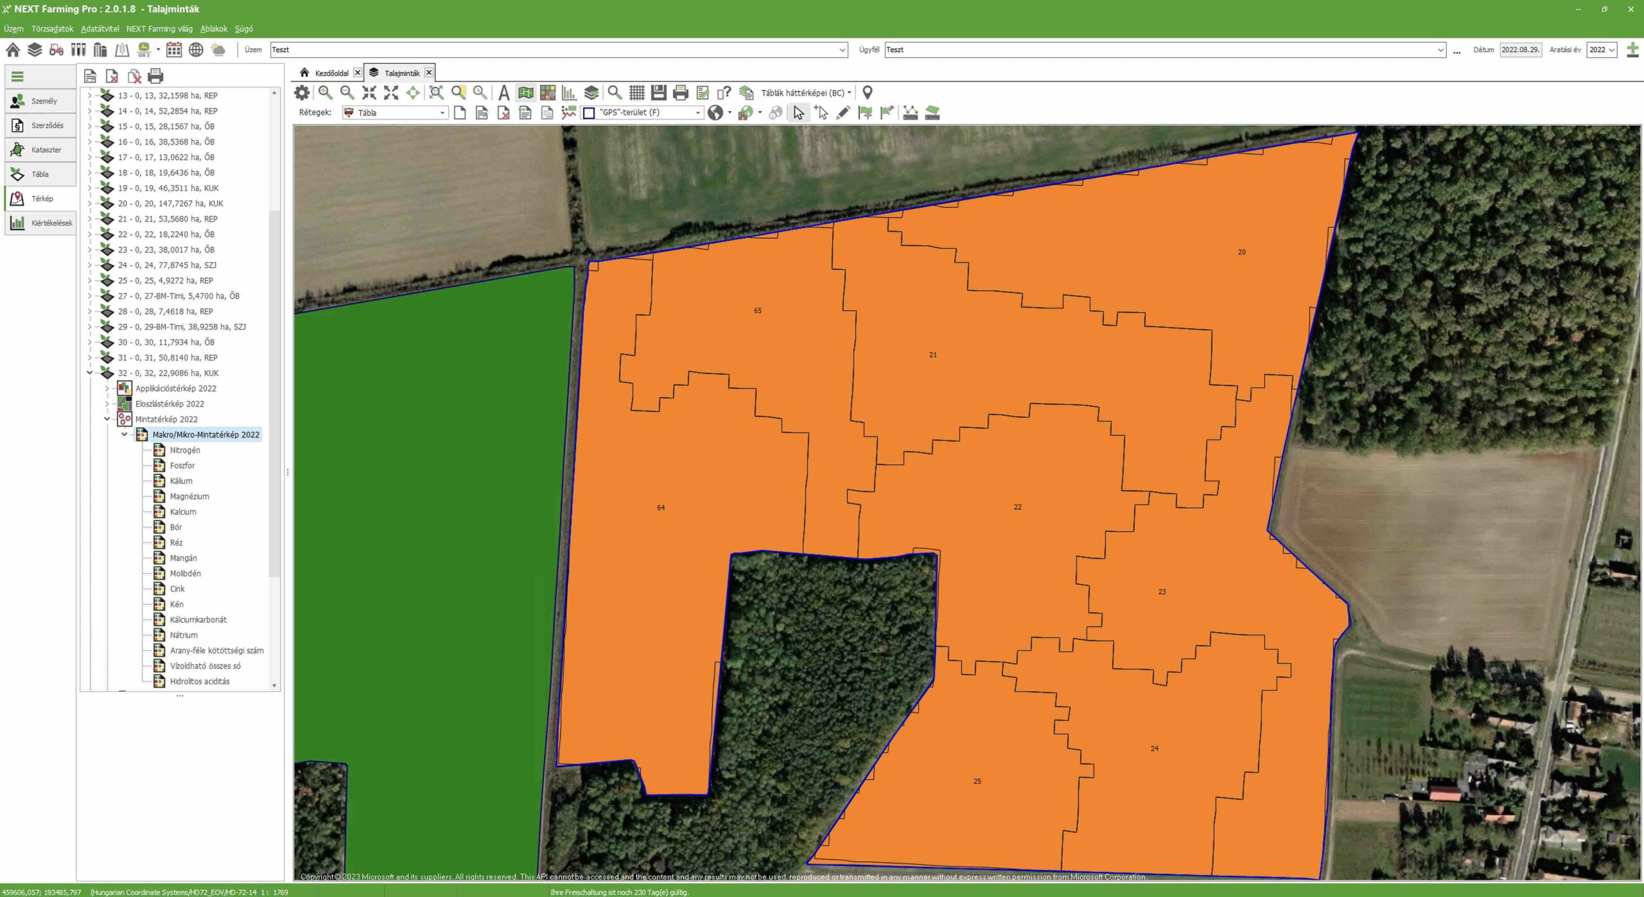
Task: Click the save floppy disk icon
Action: 658,93
